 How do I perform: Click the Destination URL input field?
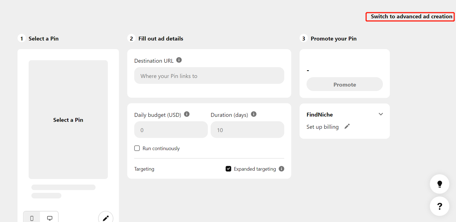click(x=209, y=75)
